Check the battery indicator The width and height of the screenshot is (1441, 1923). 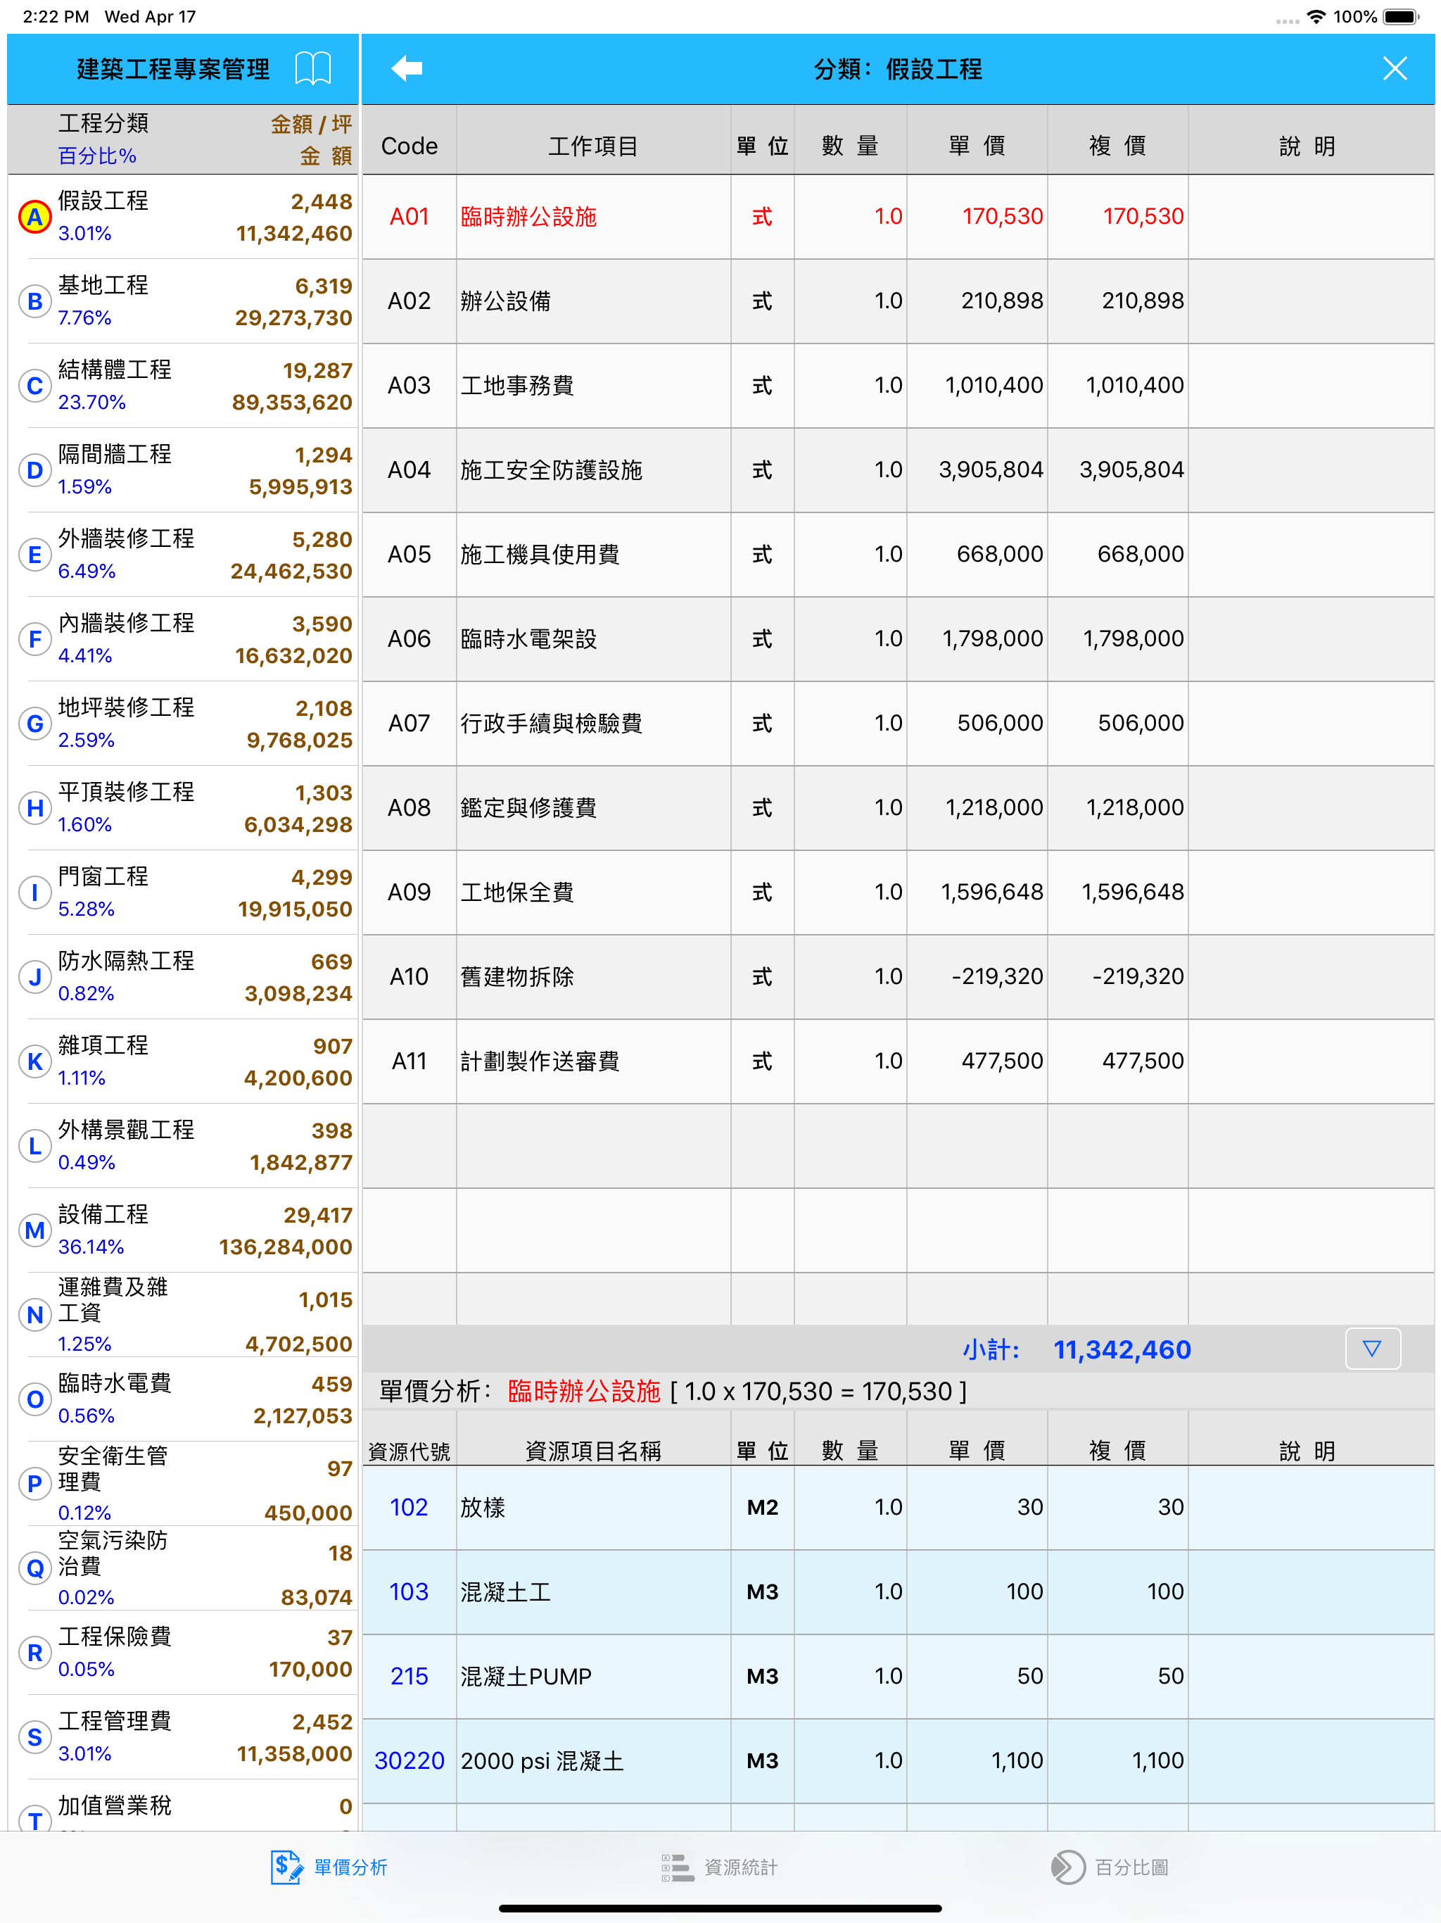pos(1399,16)
